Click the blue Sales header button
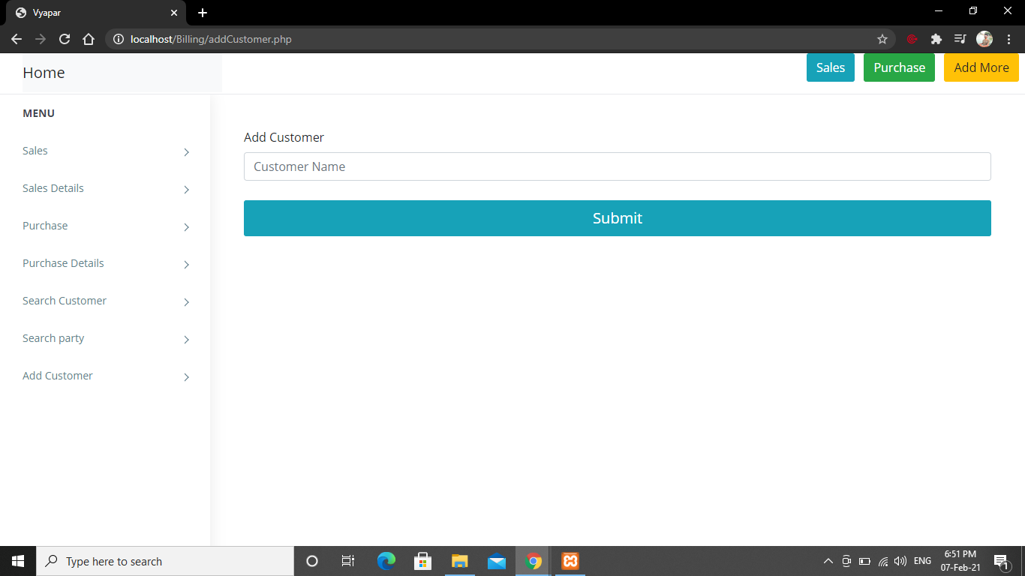This screenshot has height=576, width=1025. 831,67
